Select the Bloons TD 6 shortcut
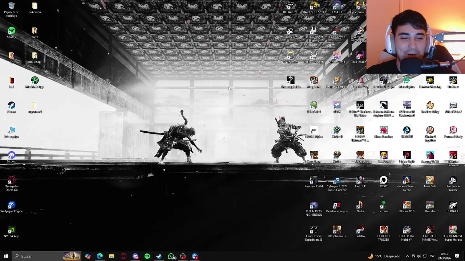The height and width of the screenshot is (261, 465). (x=407, y=207)
